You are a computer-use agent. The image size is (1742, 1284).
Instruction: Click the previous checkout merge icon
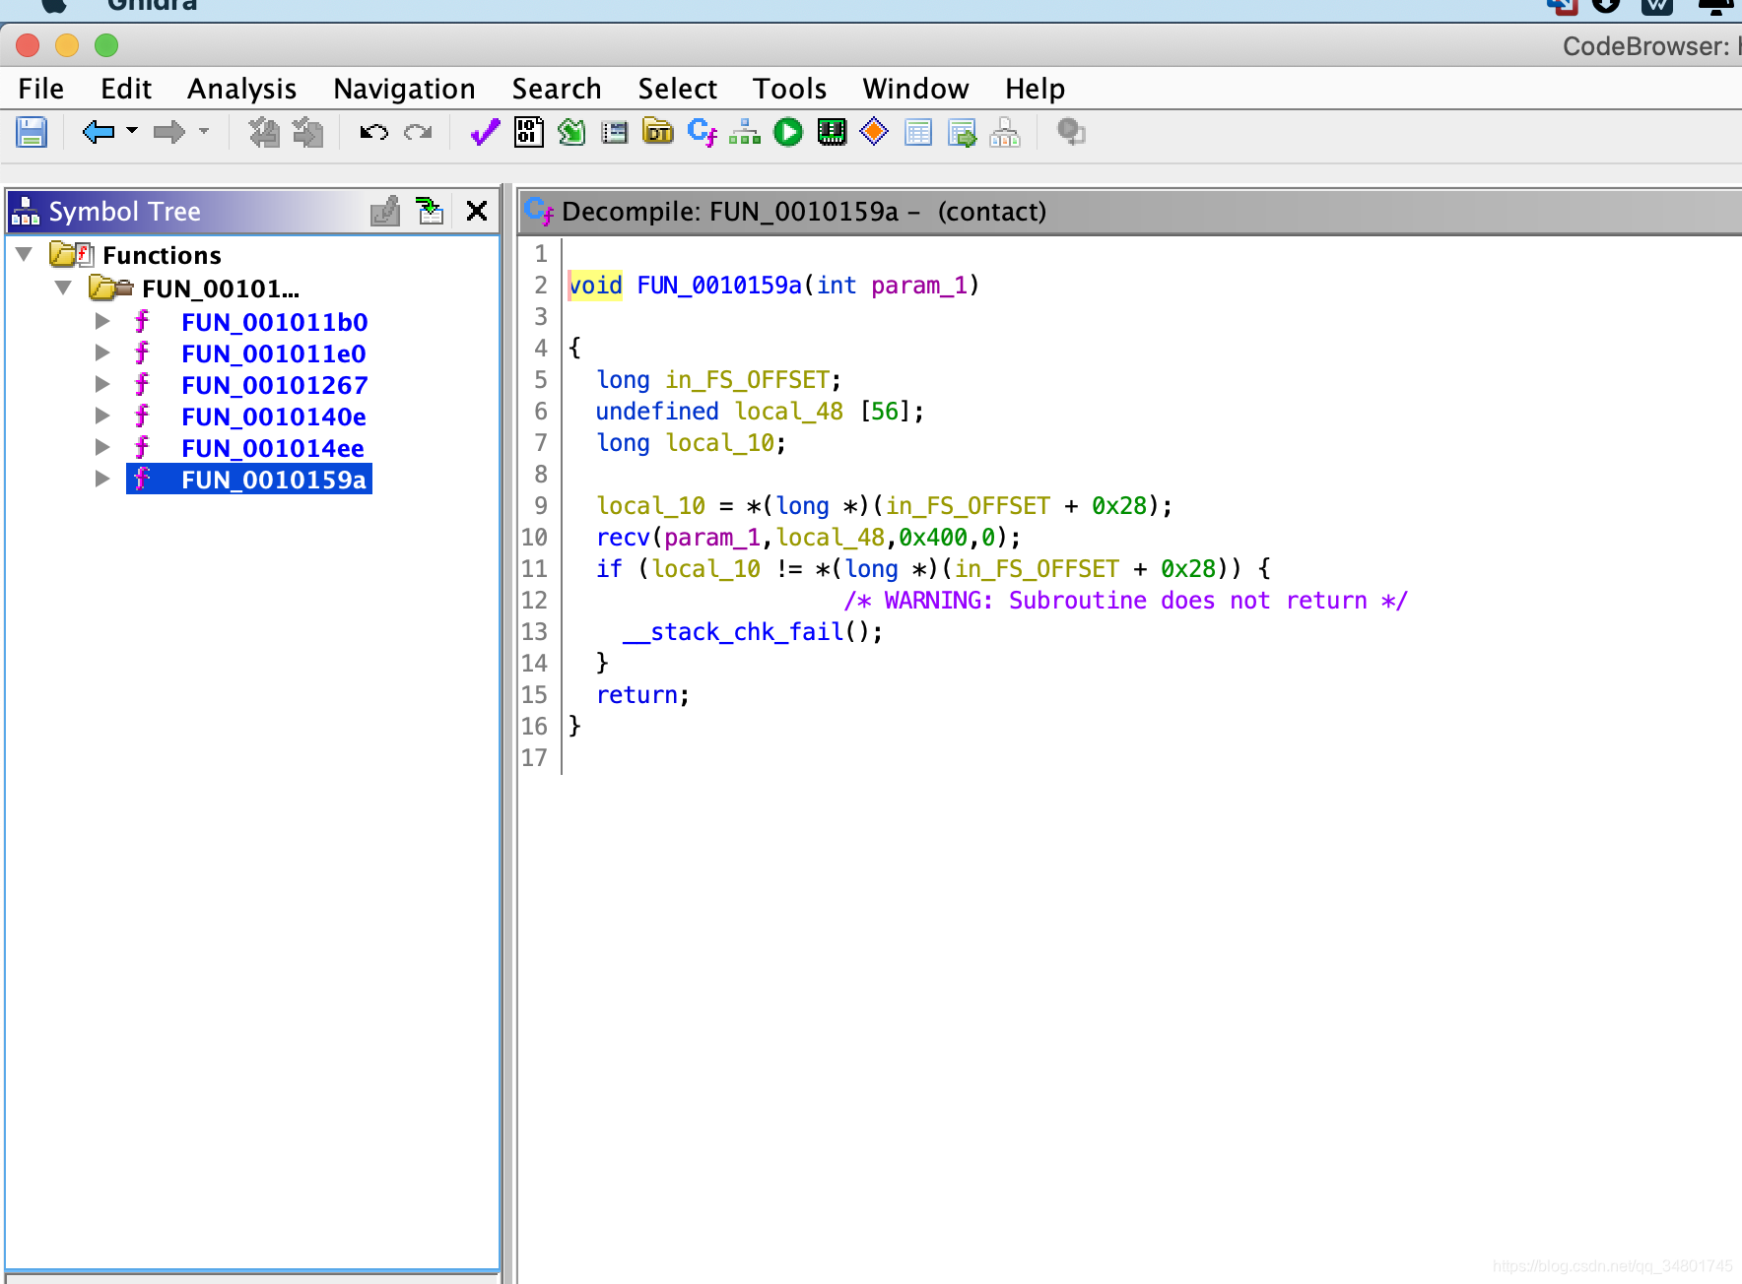[x=263, y=132]
